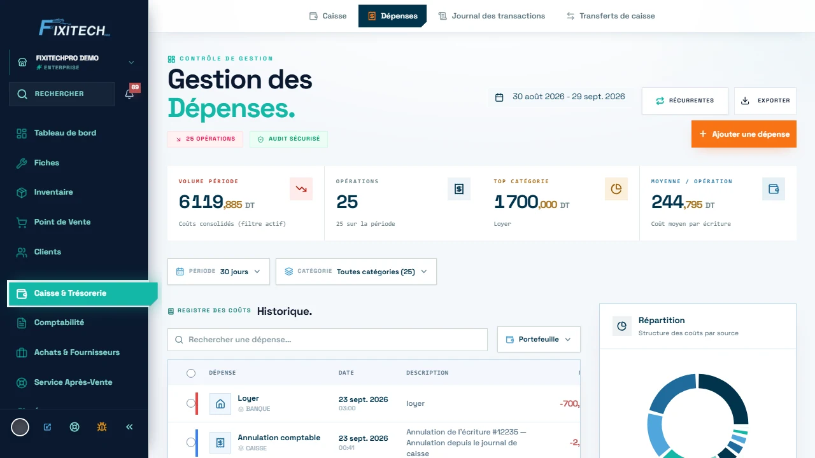Open the Portefeuille filter dropdown

(x=539, y=340)
